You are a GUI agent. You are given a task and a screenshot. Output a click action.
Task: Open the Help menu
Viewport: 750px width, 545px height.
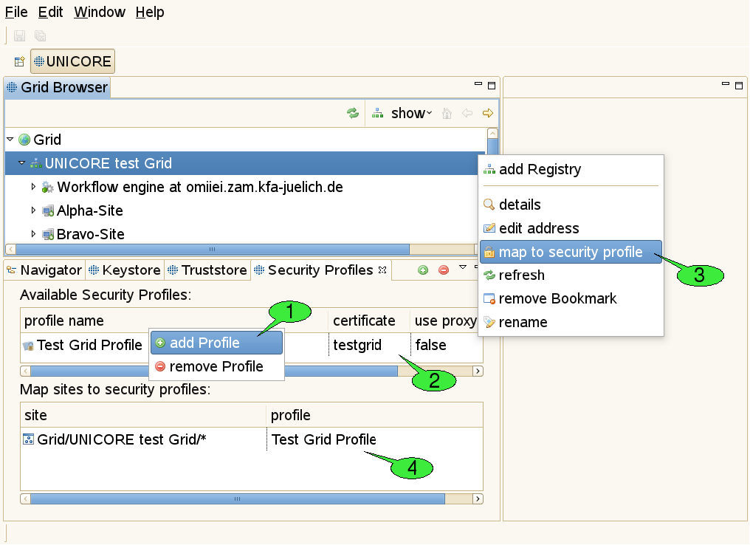150,12
